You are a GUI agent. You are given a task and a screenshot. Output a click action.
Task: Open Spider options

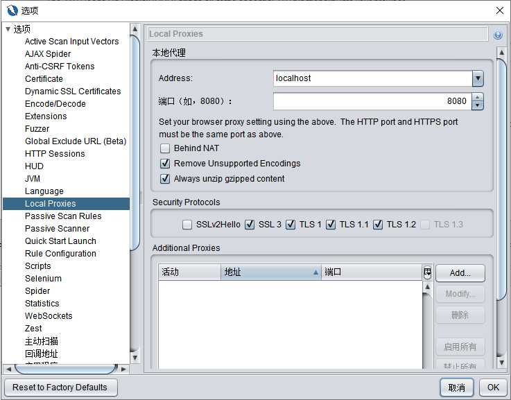[37, 291]
